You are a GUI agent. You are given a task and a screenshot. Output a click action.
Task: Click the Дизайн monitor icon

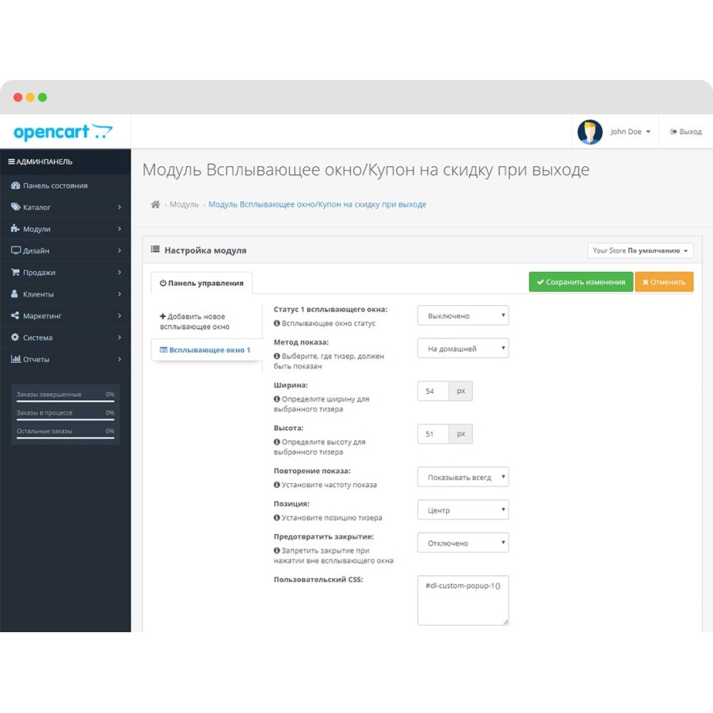coord(16,250)
